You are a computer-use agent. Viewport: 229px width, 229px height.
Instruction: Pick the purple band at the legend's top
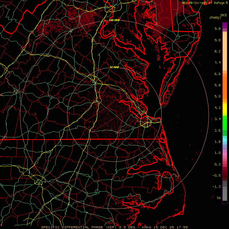[225, 25]
